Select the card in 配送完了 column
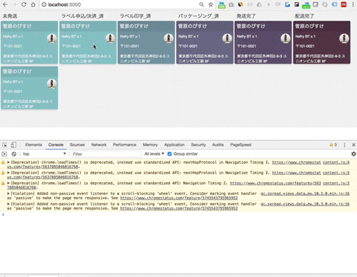 click(x=321, y=42)
